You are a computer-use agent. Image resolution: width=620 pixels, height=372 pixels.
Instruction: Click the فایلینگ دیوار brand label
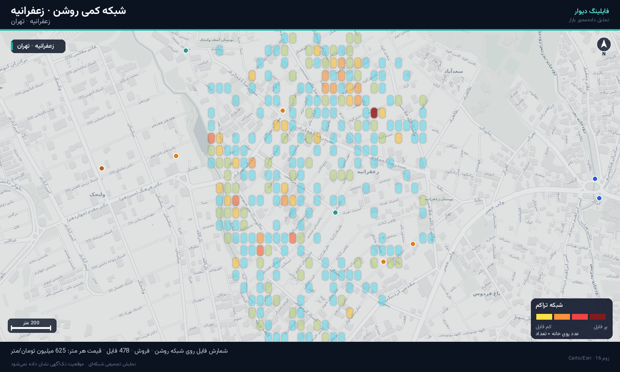click(x=592, y=11)
